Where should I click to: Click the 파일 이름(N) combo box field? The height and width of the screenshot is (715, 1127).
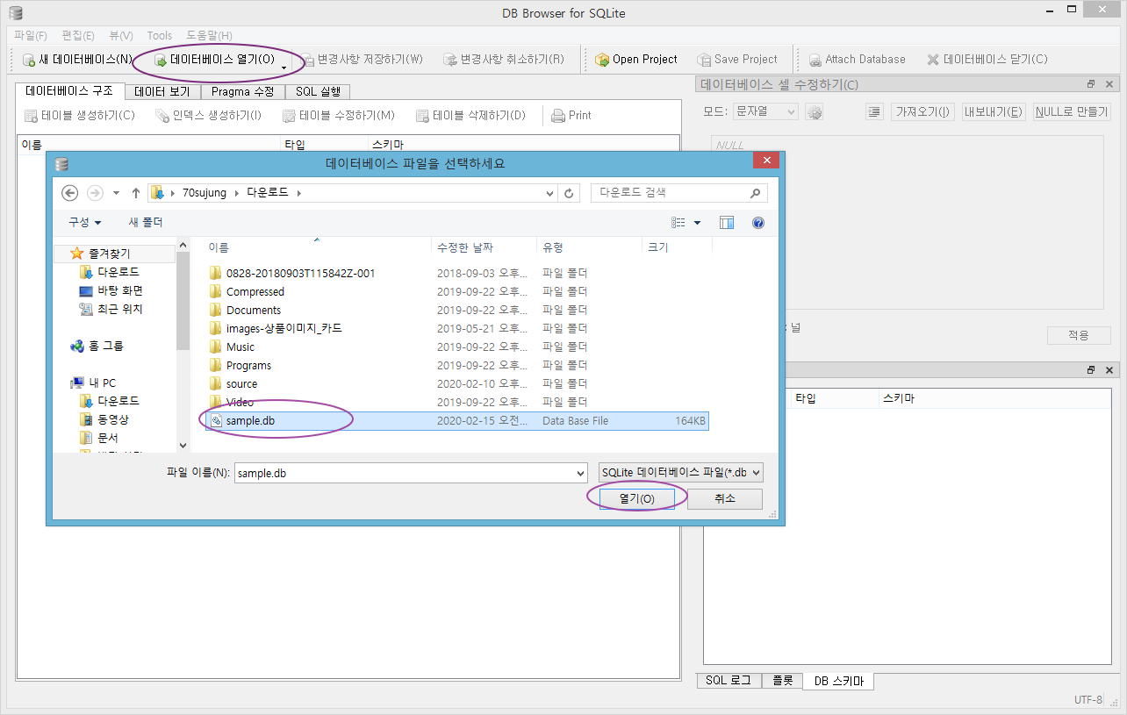click(x=411, y=473)
